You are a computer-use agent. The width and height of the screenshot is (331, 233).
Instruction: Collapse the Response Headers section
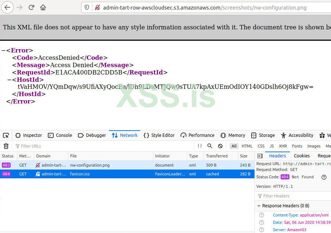(x=259, y=206)
